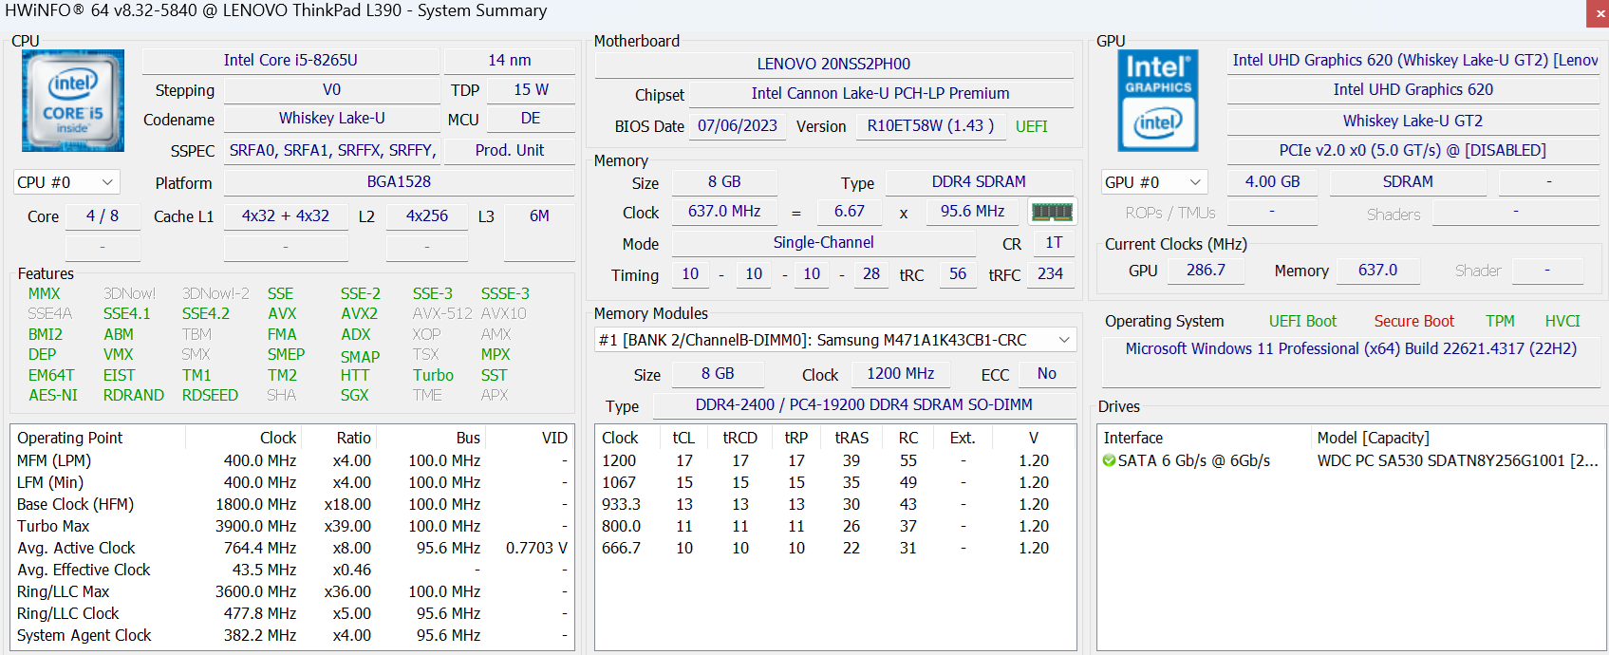
Task: Select the 933.3 clock memory timing row
Action: (x=622, y=504)
